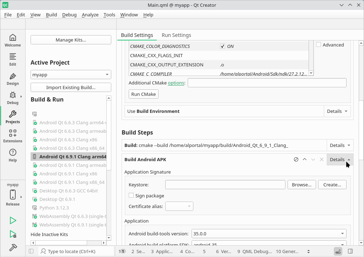Image resolution: width=364 pixels, height=257 pixels.
Task: Toggle the left sidebar visibility
Action: (x=31, y=251)
